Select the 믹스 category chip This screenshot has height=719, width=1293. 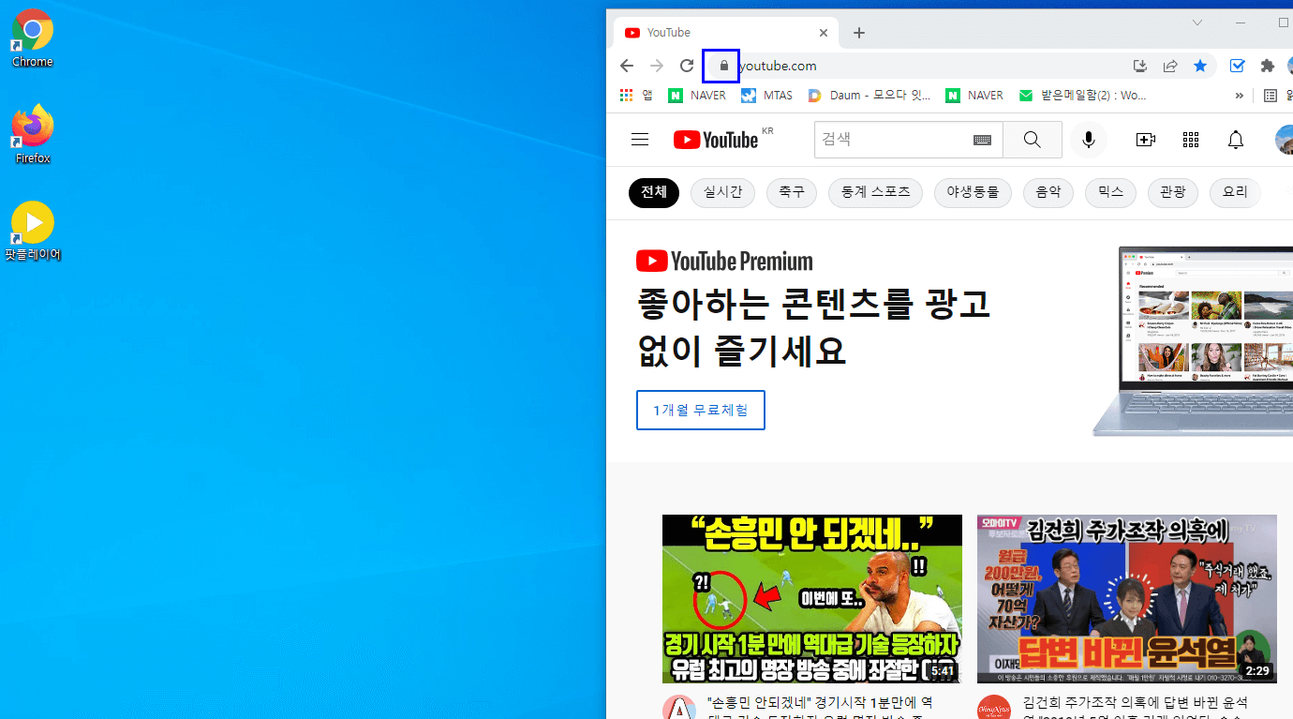[x=1110, y=193]
